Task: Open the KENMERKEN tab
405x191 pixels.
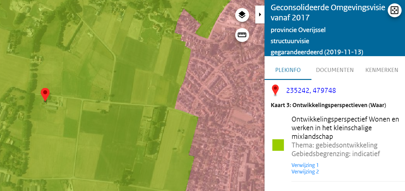Action: click(382, 70)
